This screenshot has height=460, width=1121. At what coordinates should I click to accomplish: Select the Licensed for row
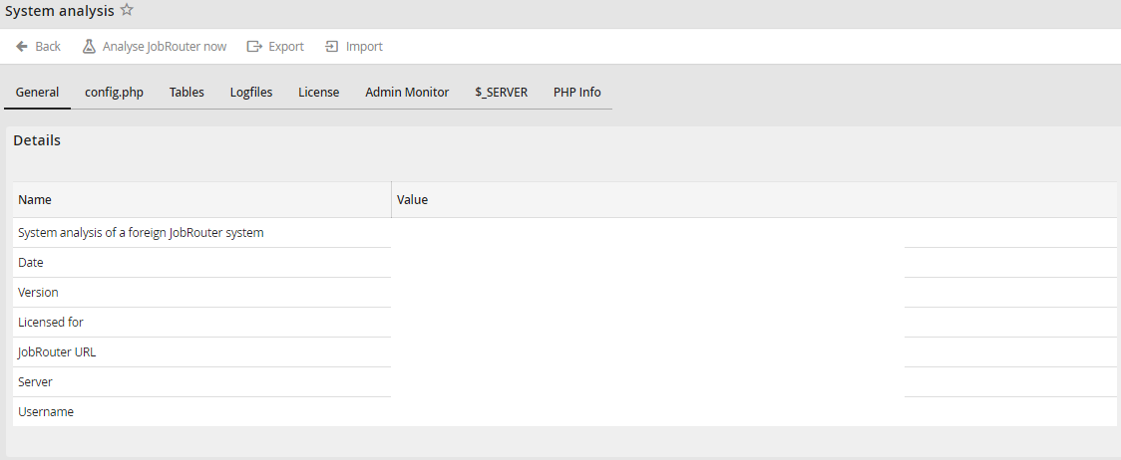[564, 323]
